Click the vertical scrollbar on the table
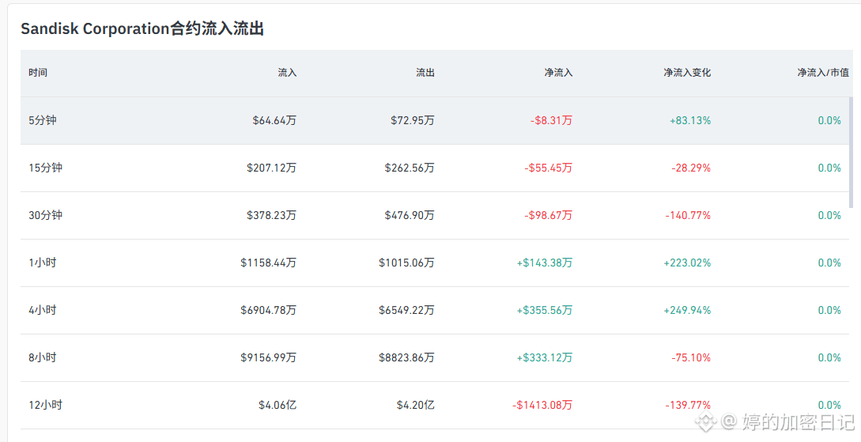Image resolution: width=861 pixels, height=442 pixels. 851,153
